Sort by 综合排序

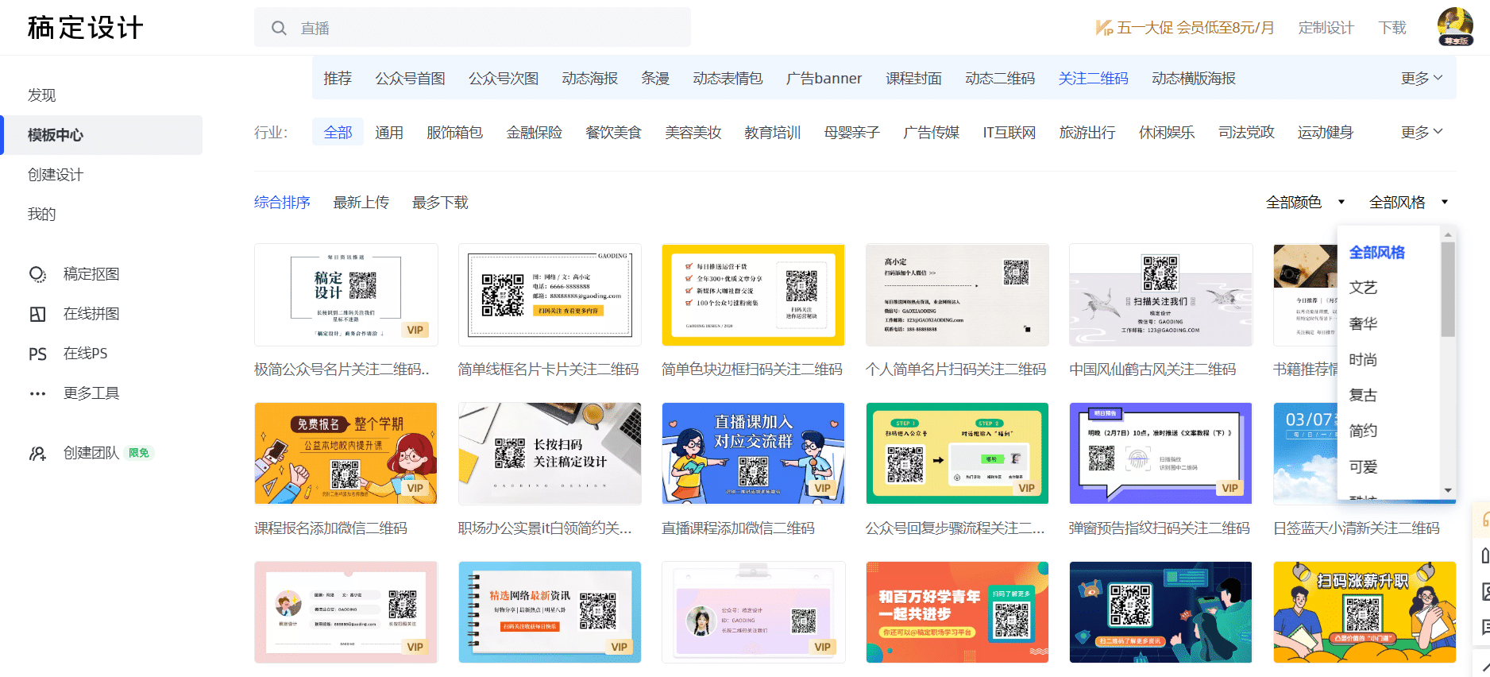pyautogui.click(x=282, y=202)
